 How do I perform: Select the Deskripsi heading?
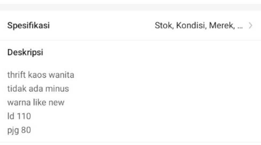coord(25,53)
